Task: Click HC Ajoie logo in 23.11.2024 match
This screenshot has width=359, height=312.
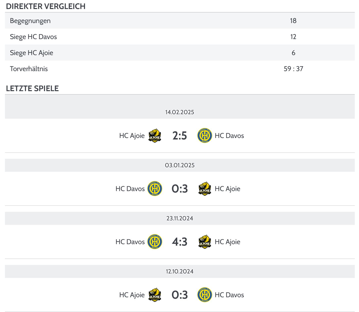Action: (205, 242)
